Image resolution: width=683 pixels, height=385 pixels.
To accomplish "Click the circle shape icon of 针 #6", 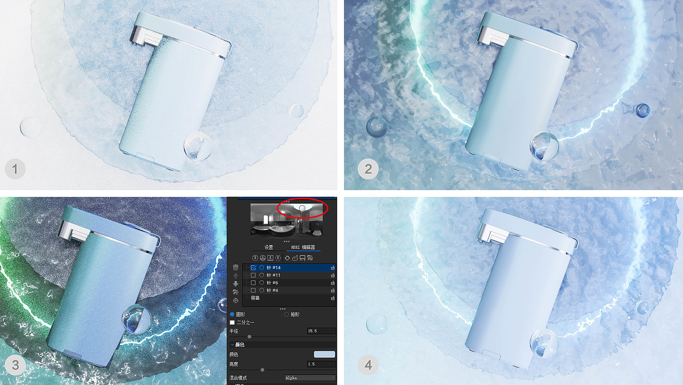I will coord(261,283).
